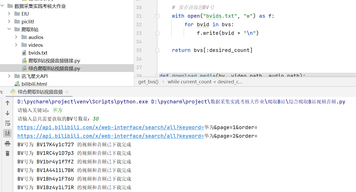Select 综合爬取B站视频音频.py in tree
The height and width of the screenshot is (192, 356).
click(54, 69)
